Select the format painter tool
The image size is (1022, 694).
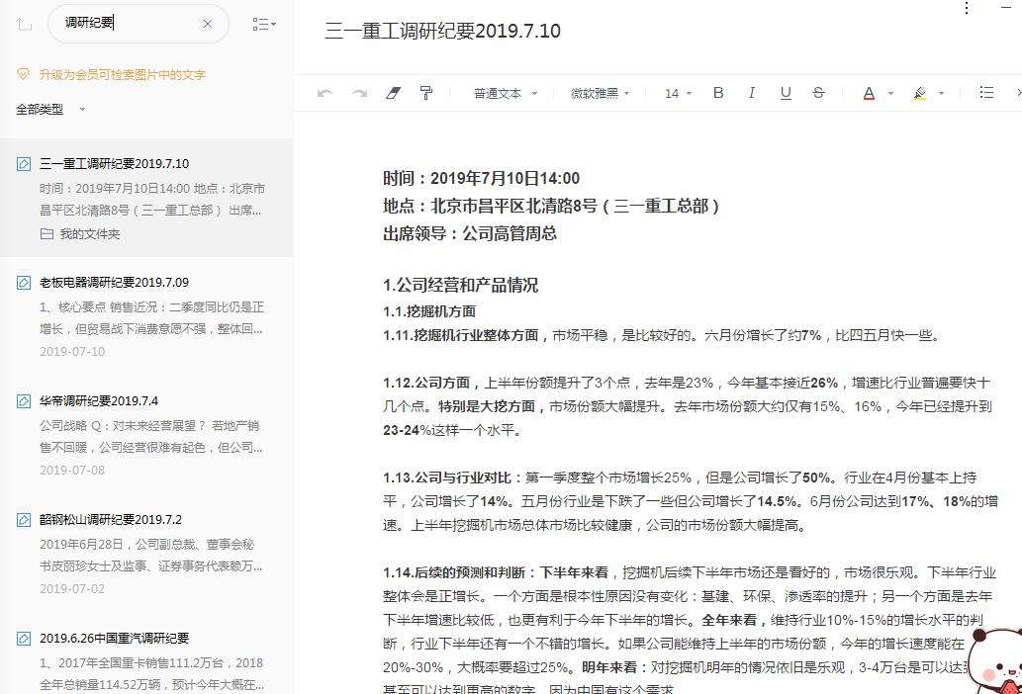[x=425, y=92]
